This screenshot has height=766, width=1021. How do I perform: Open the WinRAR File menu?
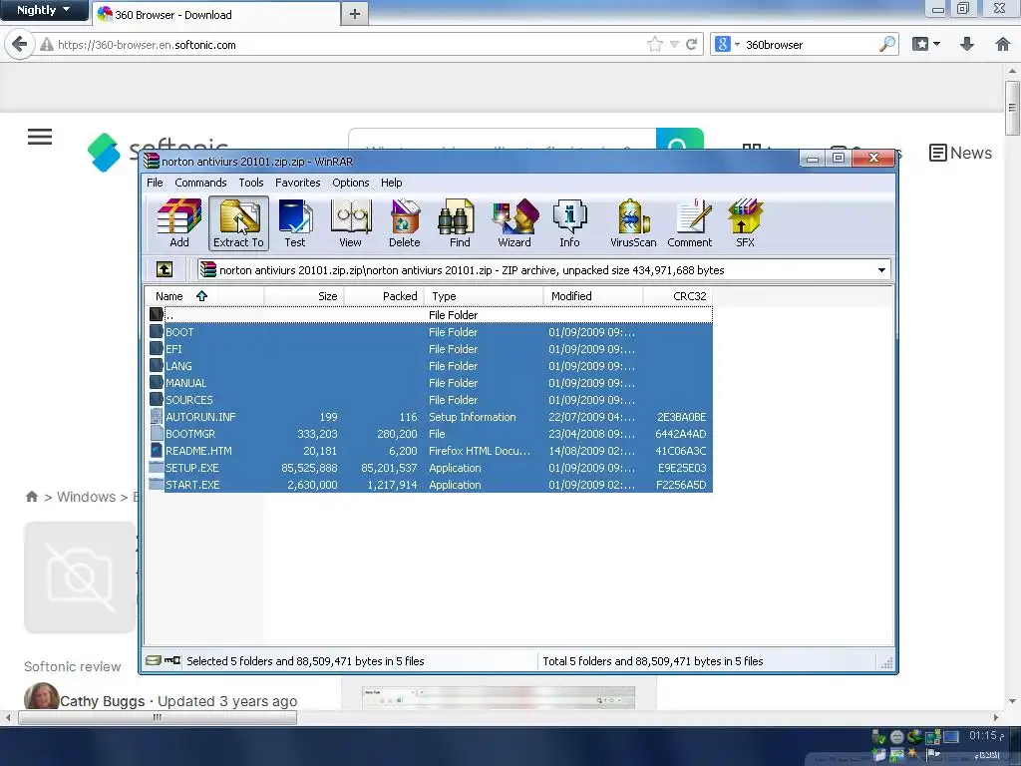click(x=155, y=183)
